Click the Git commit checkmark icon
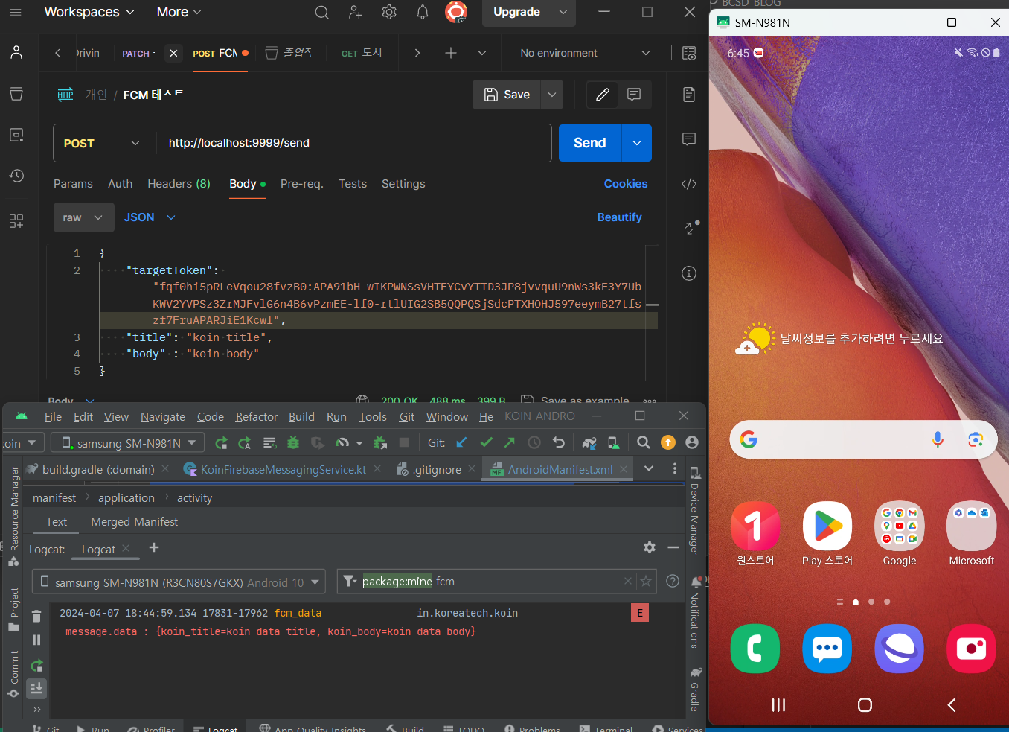The width and height of the screenshot is (1009, 732). tap(486, 443)
